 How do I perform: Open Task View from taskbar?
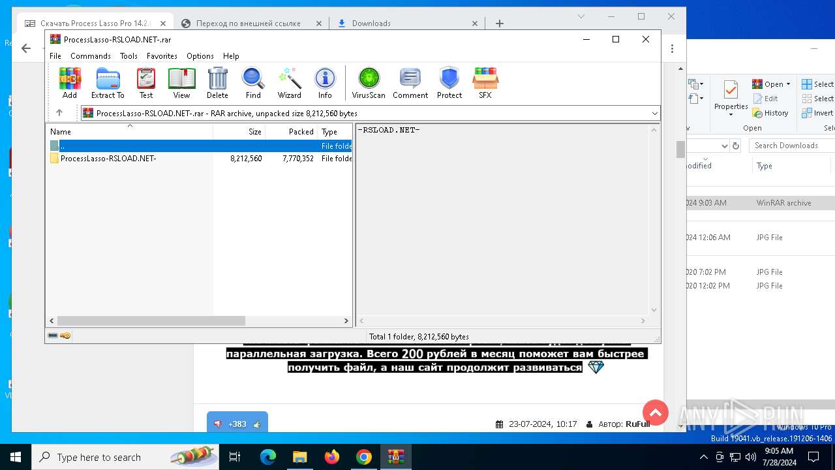point(235,457)
